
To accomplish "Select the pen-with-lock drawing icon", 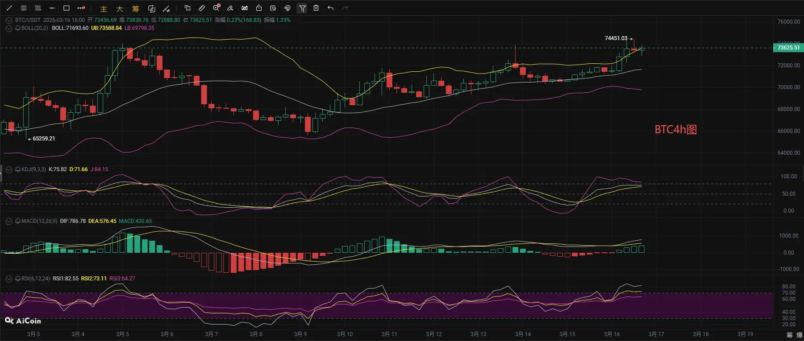I will pos(230,8).
